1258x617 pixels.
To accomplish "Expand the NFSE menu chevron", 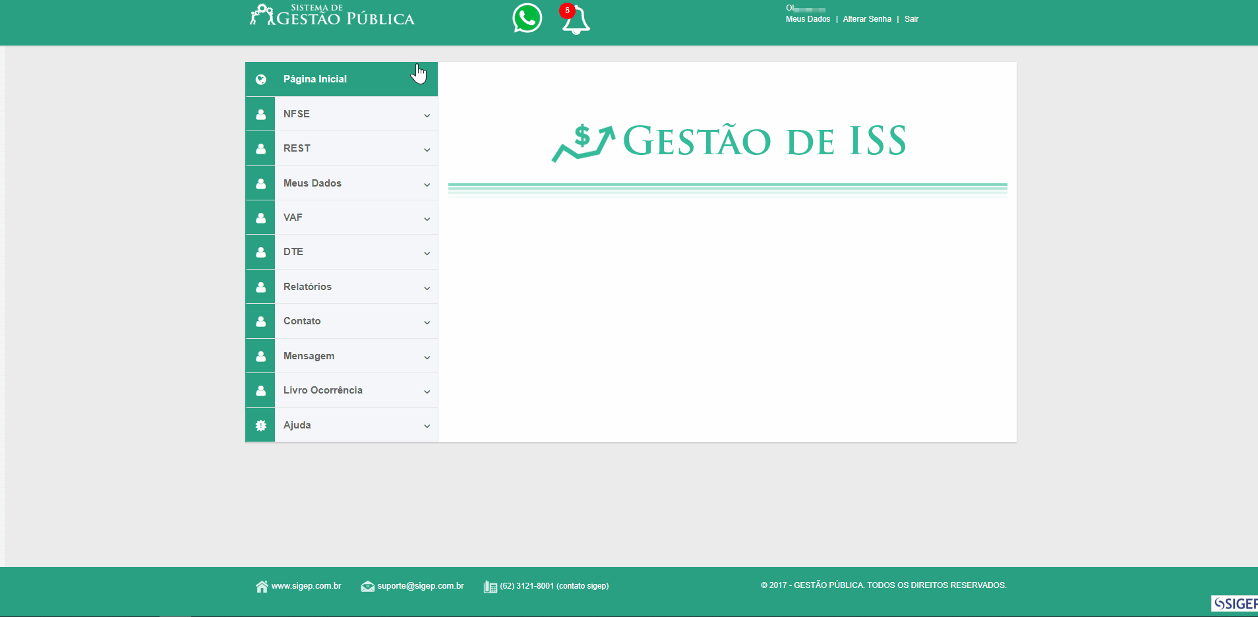I will (427, 115).
